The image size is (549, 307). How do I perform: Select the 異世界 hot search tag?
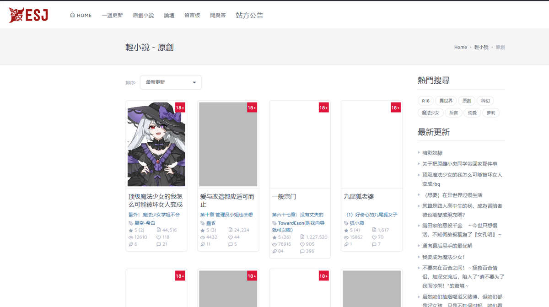pyautogui.click(x=446, y=101)
